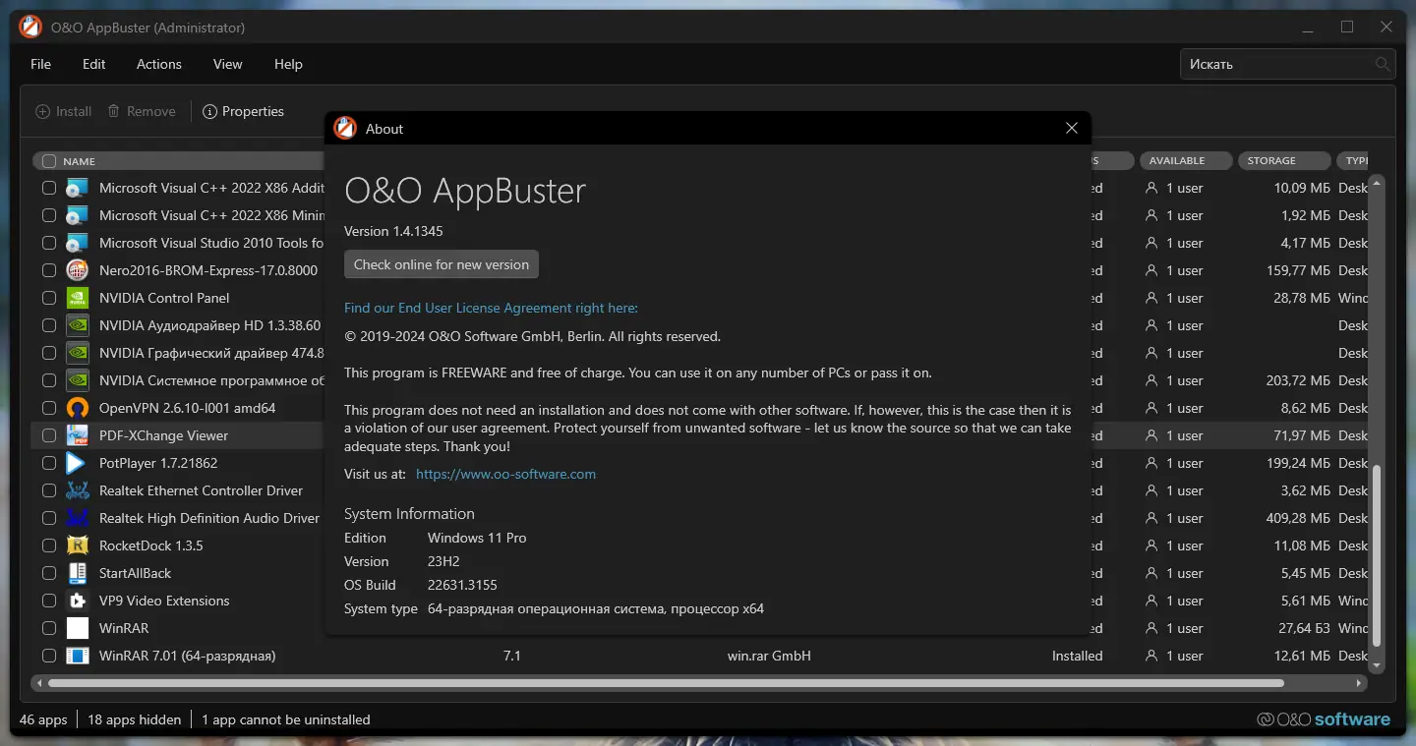Sort by the NAME column header
Screen dimensions: 1416x746
(x=79, y=161)
